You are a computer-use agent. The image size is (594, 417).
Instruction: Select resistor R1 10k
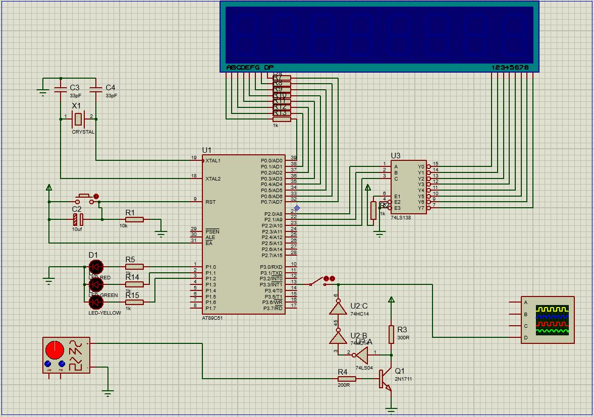click(x=134, y=219)
